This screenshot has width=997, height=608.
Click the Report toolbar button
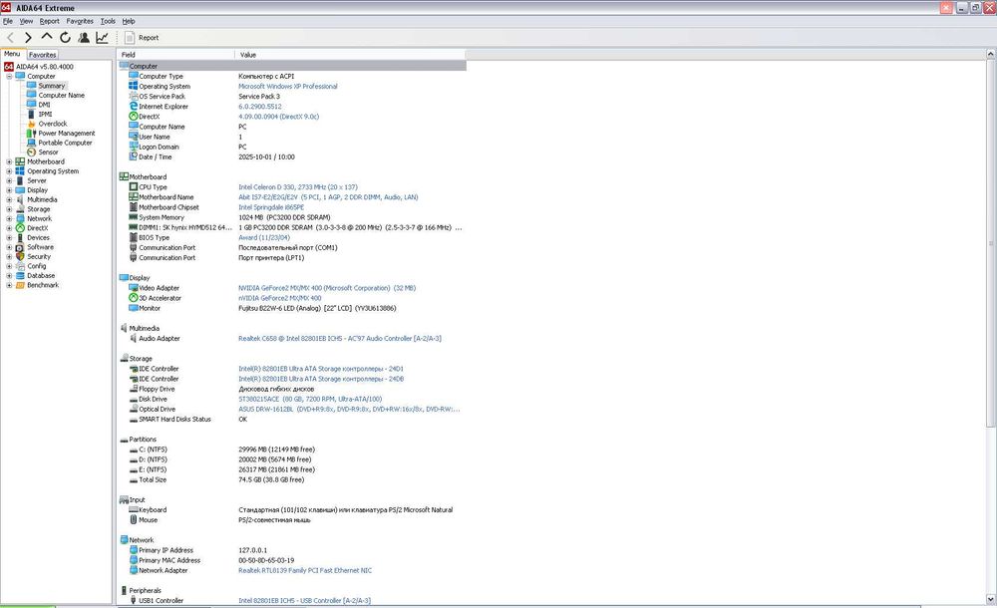tap(142, 38)
